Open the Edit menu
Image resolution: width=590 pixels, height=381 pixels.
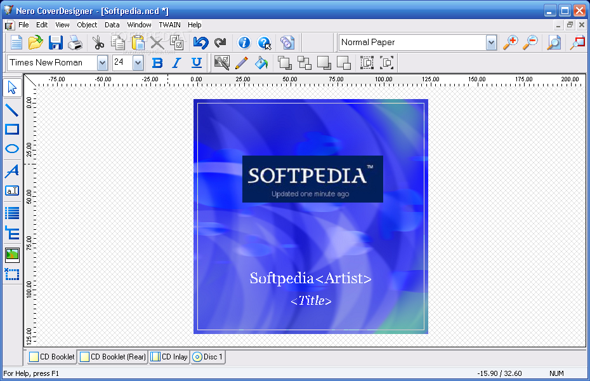click(x=42, y=25)
